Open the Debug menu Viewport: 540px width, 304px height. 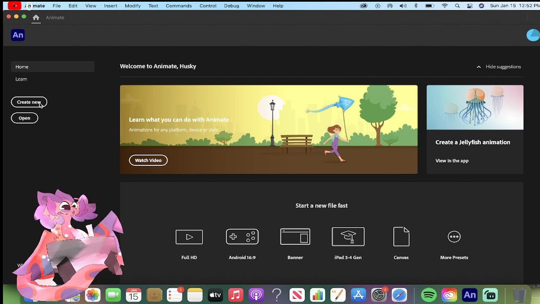pos(232,6)
